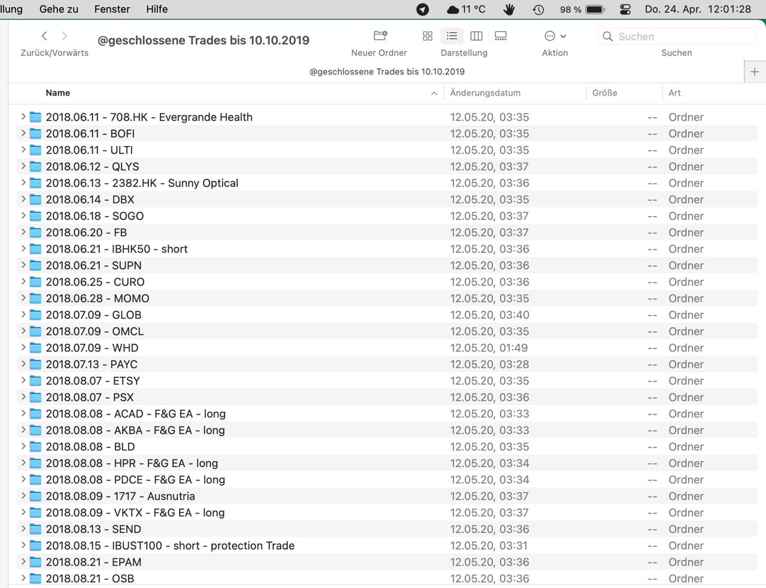
Task: Open the Hilfe menu
Action: point(157,9)
